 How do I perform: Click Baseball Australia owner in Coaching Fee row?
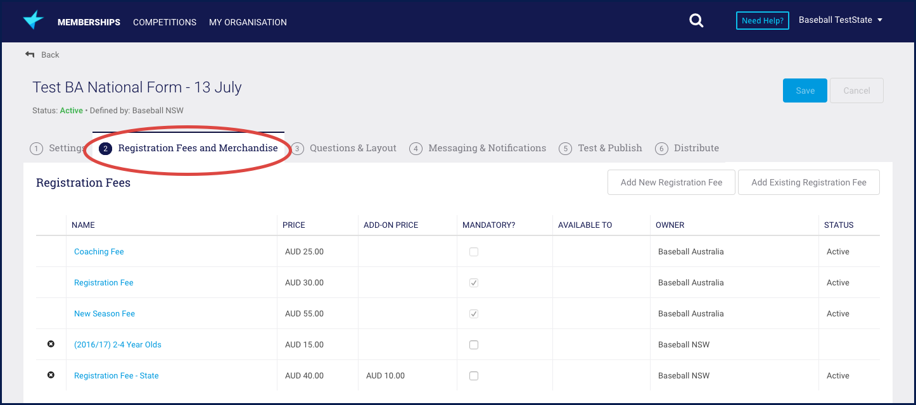(690, 251)
